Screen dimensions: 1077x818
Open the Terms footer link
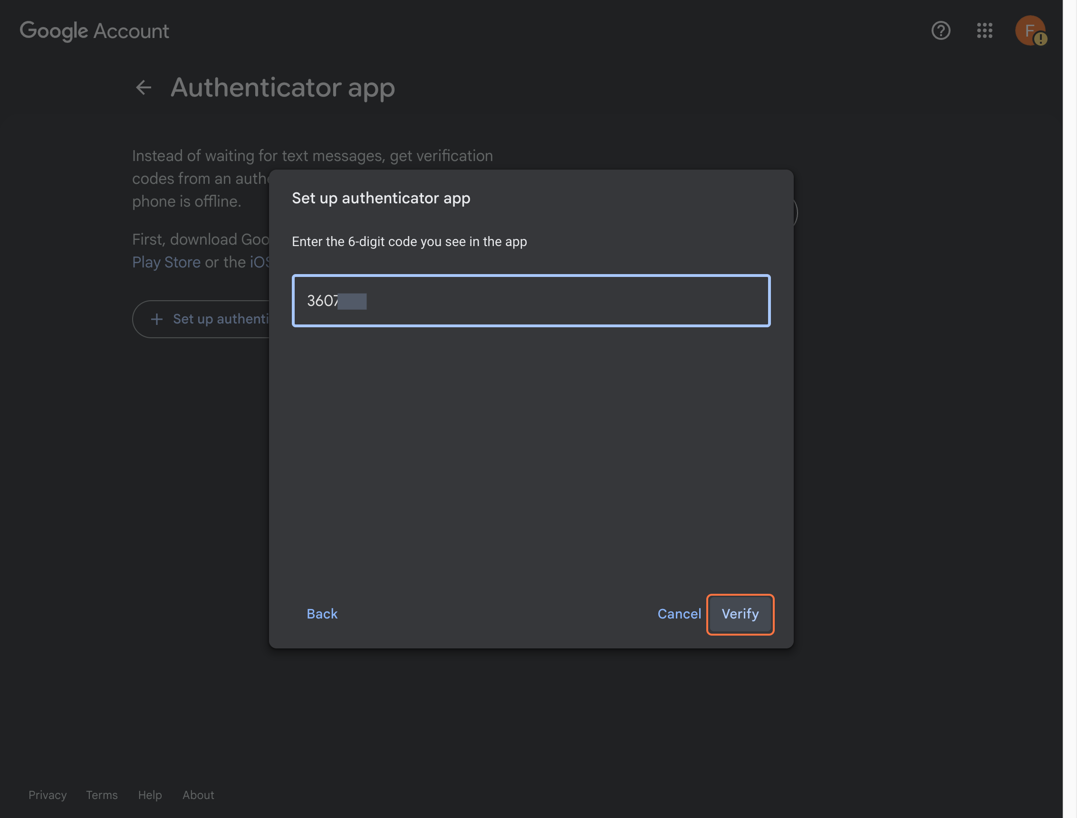click(101, 795)
